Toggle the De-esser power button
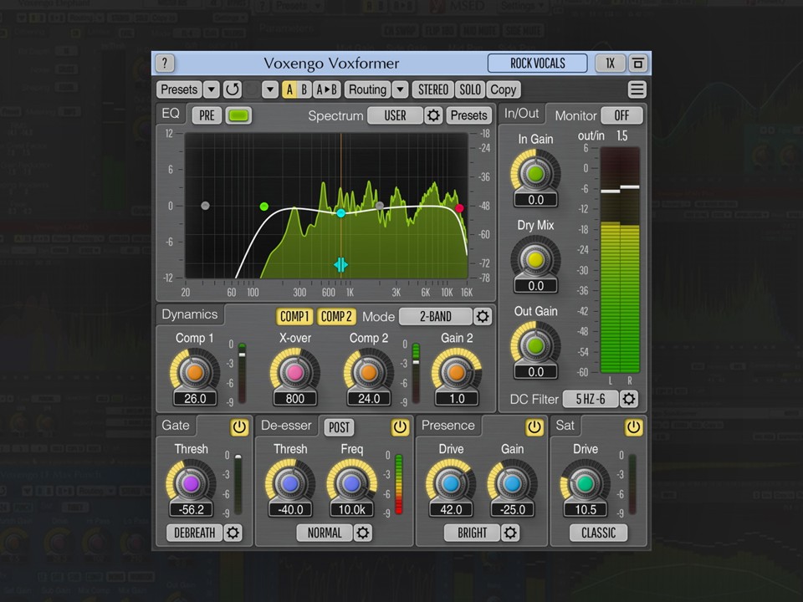 tap(400, 427)
